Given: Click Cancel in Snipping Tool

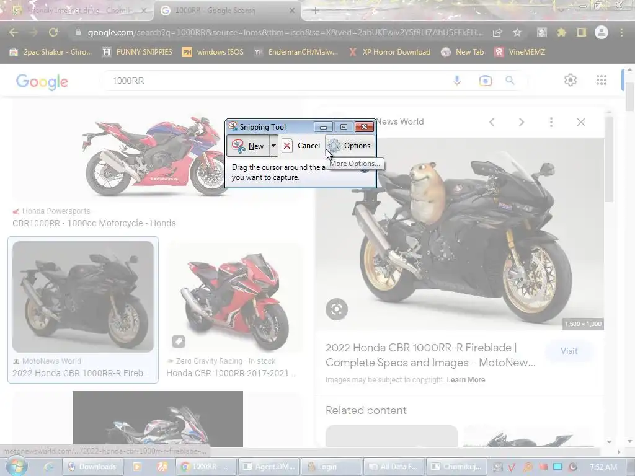Looking at the screenshot, I should 301,146.
